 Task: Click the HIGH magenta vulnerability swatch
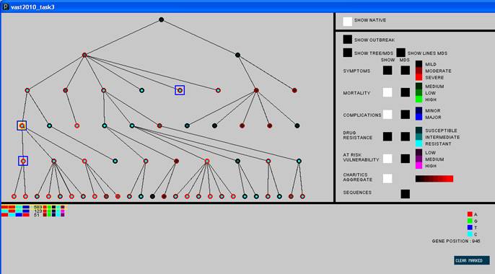click(419, 166)
